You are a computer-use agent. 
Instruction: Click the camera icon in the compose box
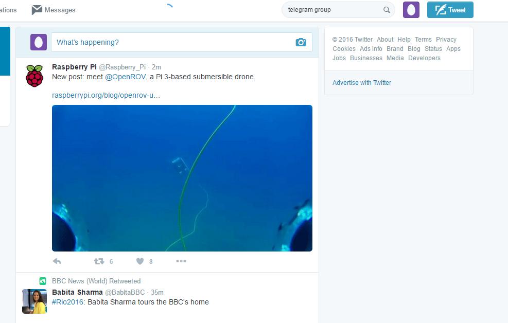pyautogui.click(x=301, y=42)
